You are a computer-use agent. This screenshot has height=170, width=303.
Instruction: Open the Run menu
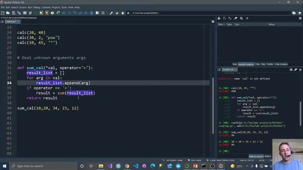[x=29, y=8]
